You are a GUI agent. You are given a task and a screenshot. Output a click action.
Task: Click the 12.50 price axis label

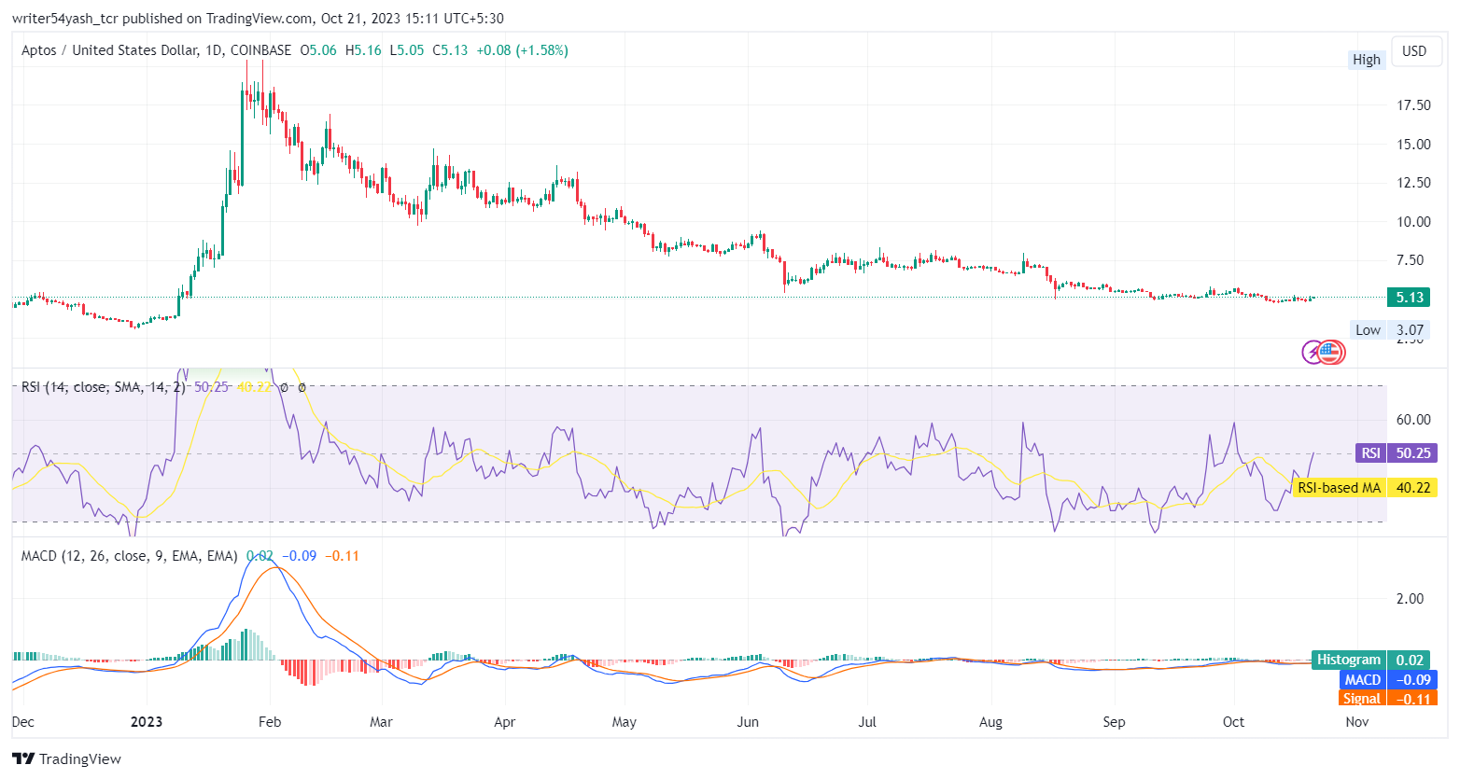(1413, 183)
